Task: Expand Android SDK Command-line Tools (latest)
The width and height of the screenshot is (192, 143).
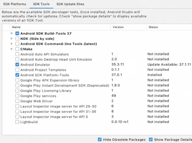Action: pos(12,44)
